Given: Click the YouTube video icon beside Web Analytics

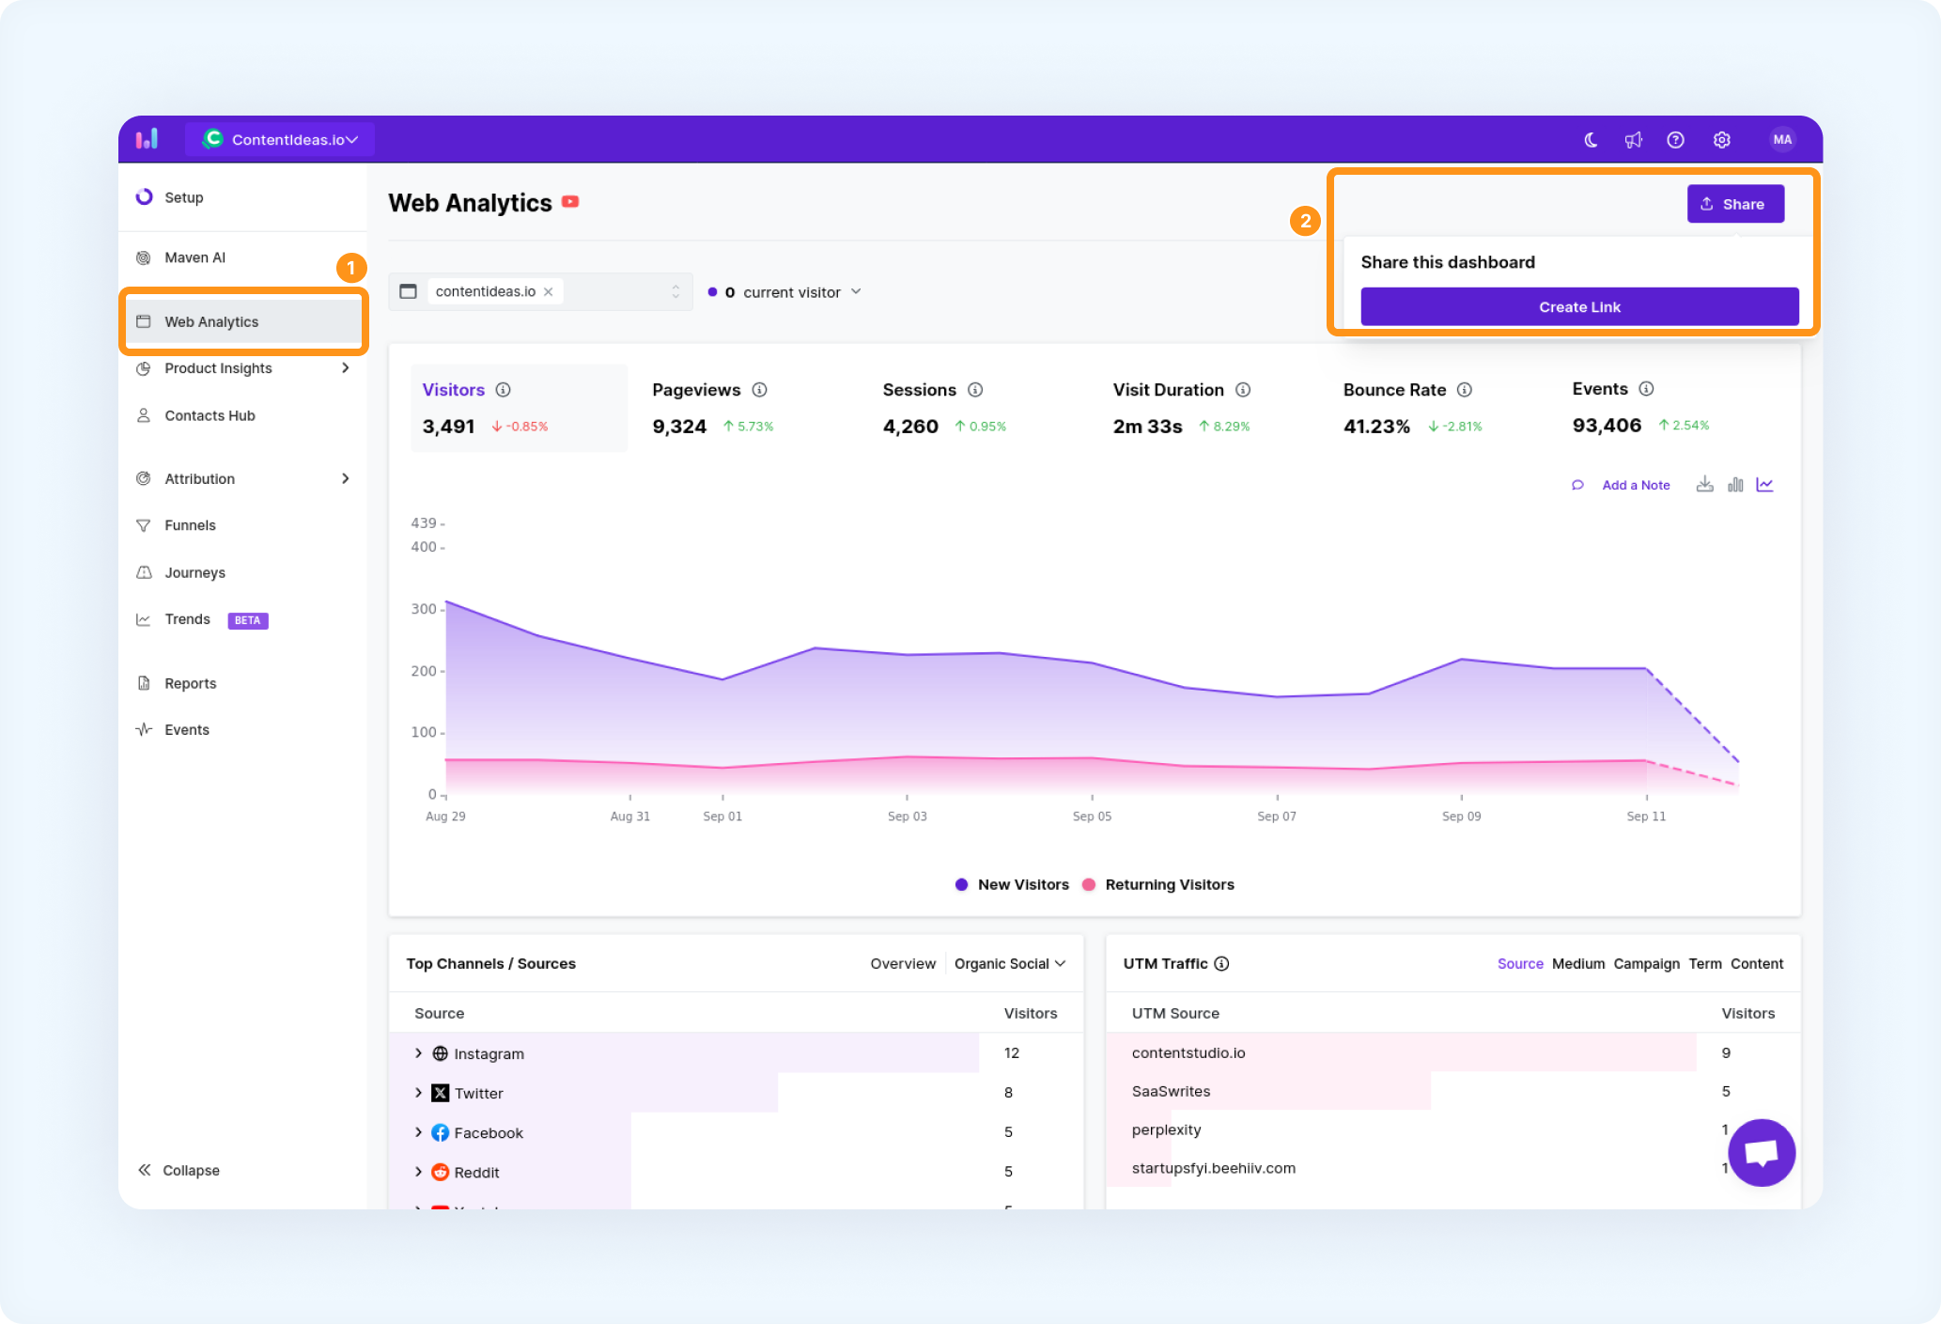Looking at the screenshot, I should click(x=570, y=201).
